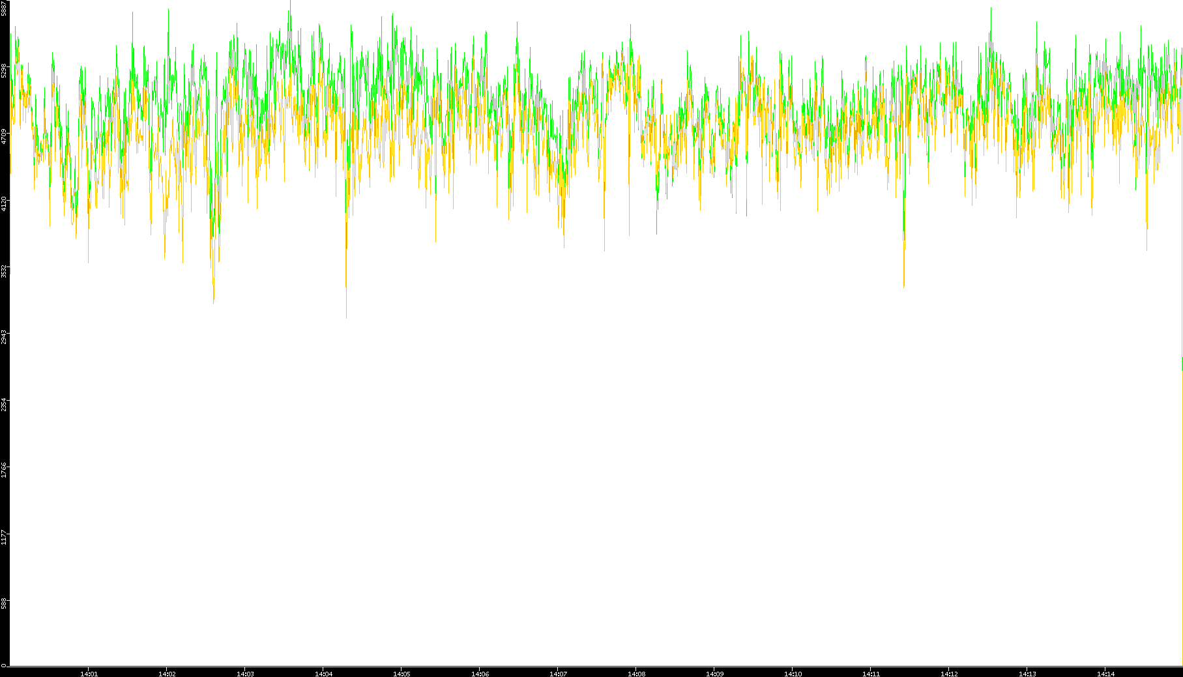Jump to the 14:04 time marker
This screenshot has width=1183, height=677.
(x=323, y=673)
